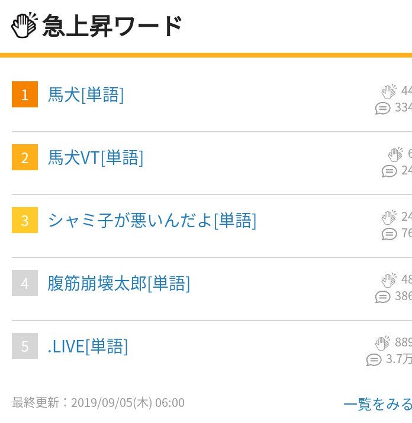Image resolution: width=412 pixels, height=423 pixels.
Task: Click the comment bubble icon for 馬犬[単語]
Action: point(383,108)
